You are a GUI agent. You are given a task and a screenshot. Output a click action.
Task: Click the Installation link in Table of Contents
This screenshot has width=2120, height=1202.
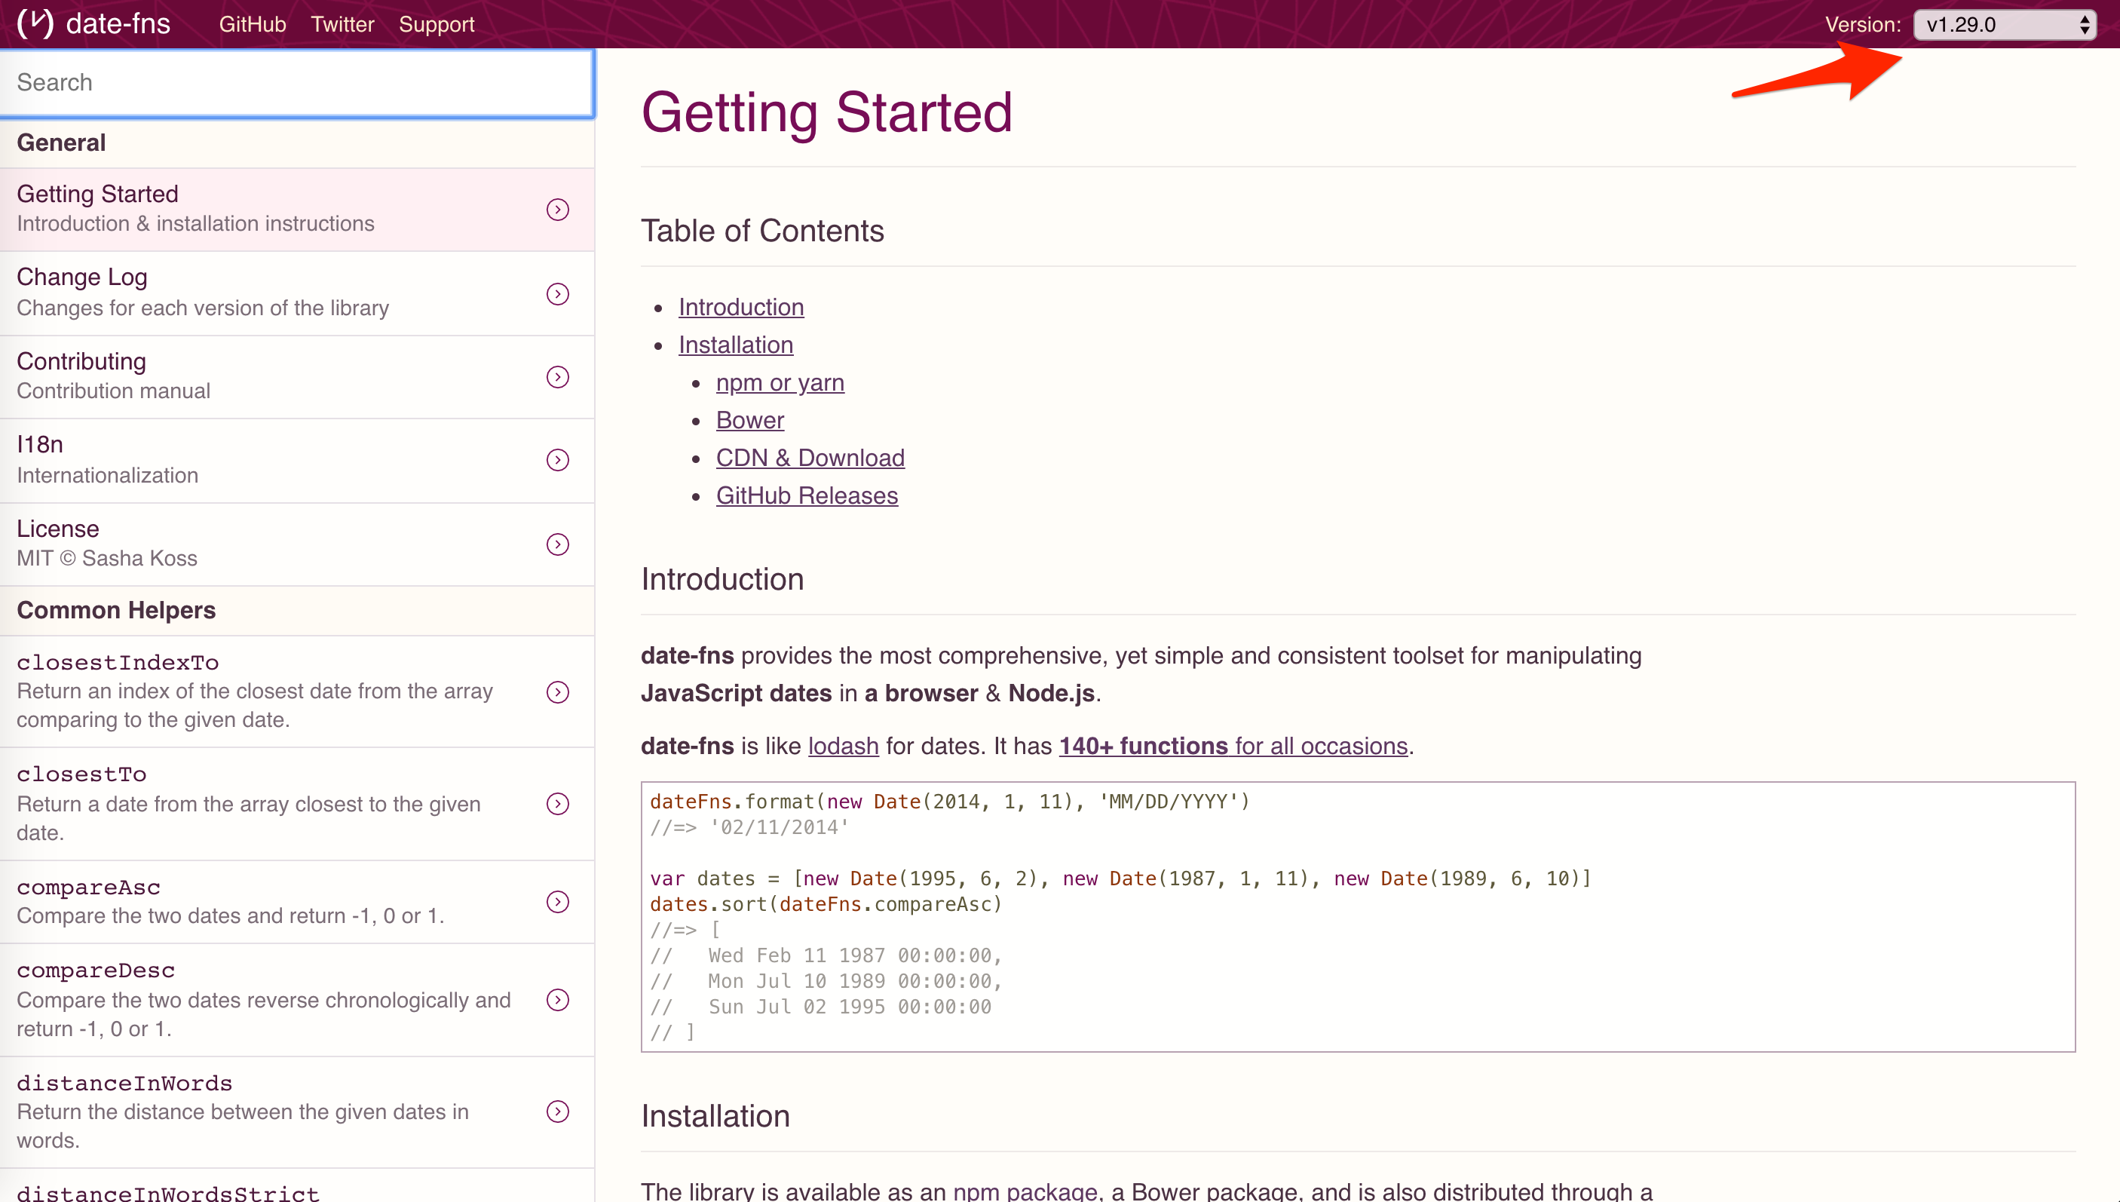735,345
